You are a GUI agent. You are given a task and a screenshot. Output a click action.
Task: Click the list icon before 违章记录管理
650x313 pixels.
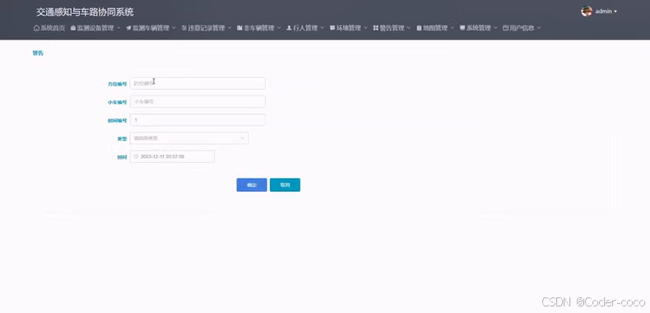[184, 28]
